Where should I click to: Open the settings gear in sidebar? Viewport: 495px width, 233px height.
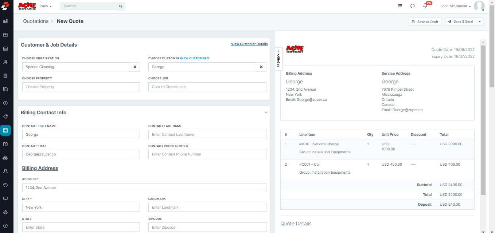pyautogui.click(x=5, y=212)
